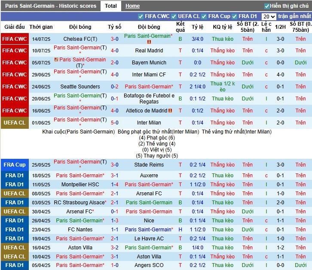Click the odds 3/4:0 in Chelsea row
This screenshot has height=270, width=312.
pyautogui.click(x=198, y=39)
